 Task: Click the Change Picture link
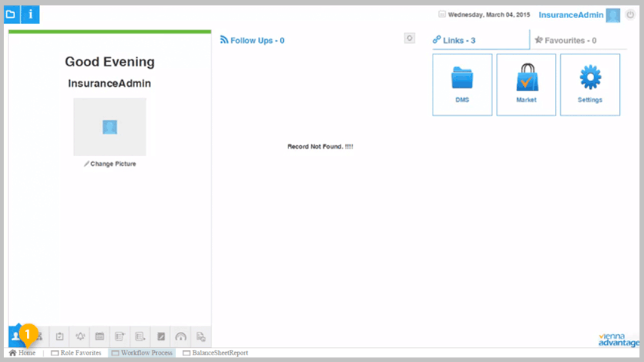pyautogui.click(x=109, y=164)
